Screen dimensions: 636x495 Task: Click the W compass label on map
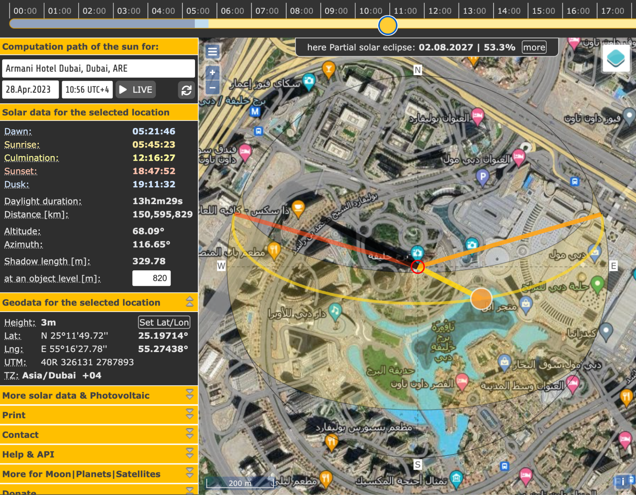coord(221,266)
